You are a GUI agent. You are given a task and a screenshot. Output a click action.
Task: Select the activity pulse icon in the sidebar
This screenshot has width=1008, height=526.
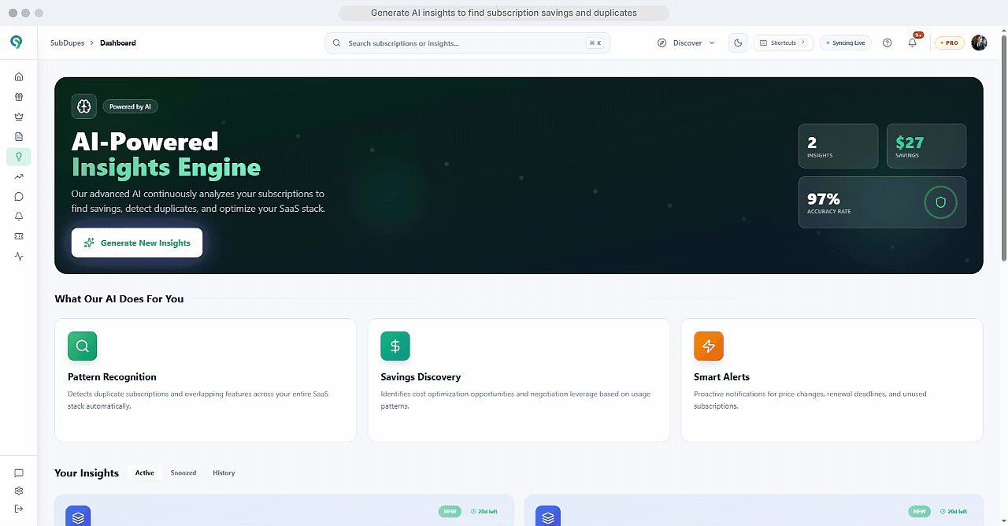click(18, 256)
